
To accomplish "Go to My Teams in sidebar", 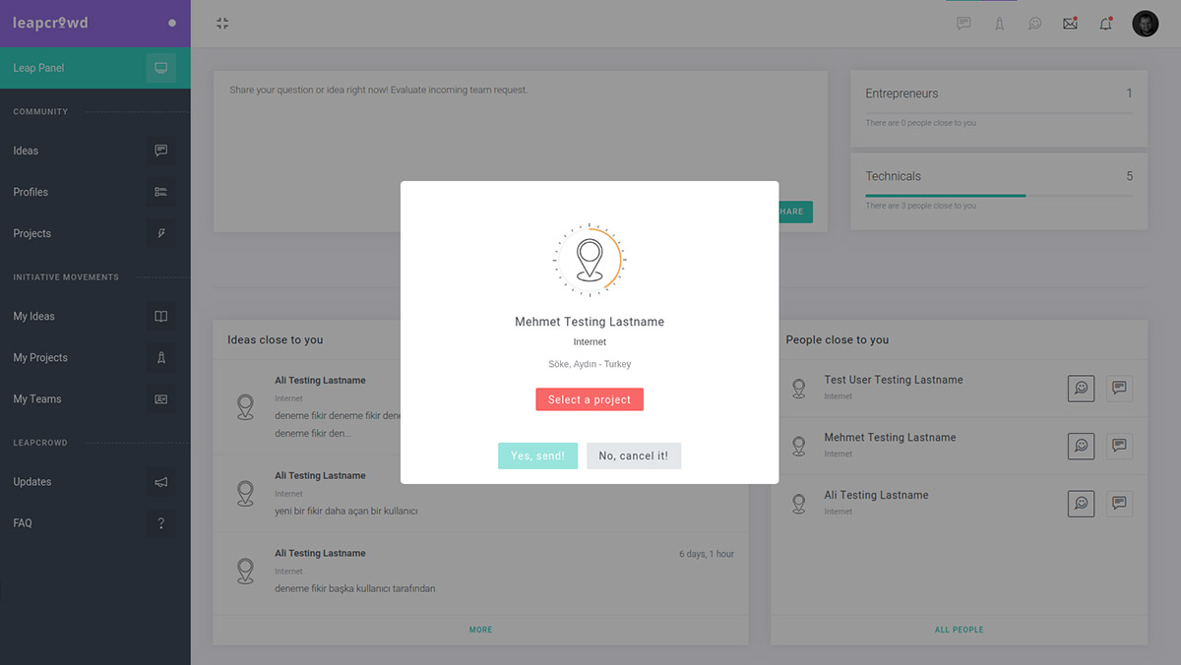I will coord(95,398).
